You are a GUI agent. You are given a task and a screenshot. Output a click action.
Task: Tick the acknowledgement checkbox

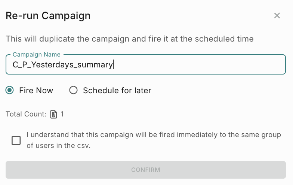(x=16, y=140)
